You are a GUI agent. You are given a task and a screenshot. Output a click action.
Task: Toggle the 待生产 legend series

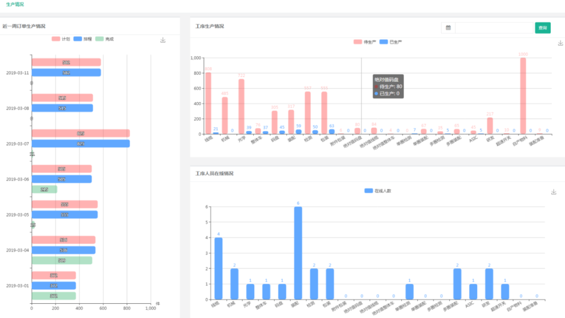click(x=365, y=42)
